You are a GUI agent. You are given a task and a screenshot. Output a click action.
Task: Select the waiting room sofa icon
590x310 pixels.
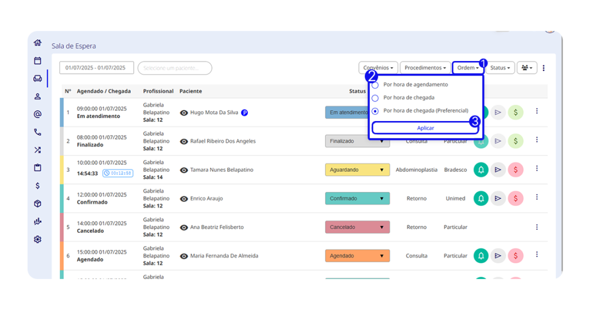click(x=37, y=78)
